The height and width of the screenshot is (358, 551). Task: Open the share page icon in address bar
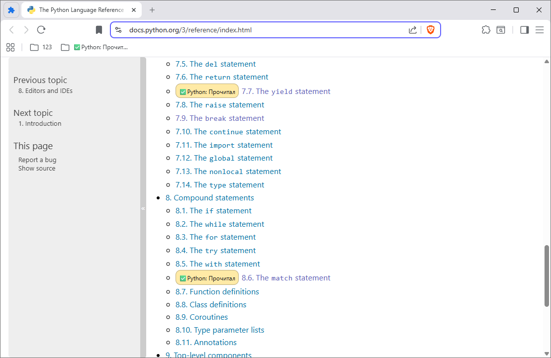pyautogui.click(x=413, y=30)
